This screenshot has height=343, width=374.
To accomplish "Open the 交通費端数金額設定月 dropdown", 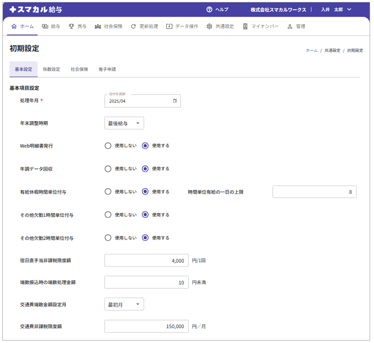I will (124, 305).
